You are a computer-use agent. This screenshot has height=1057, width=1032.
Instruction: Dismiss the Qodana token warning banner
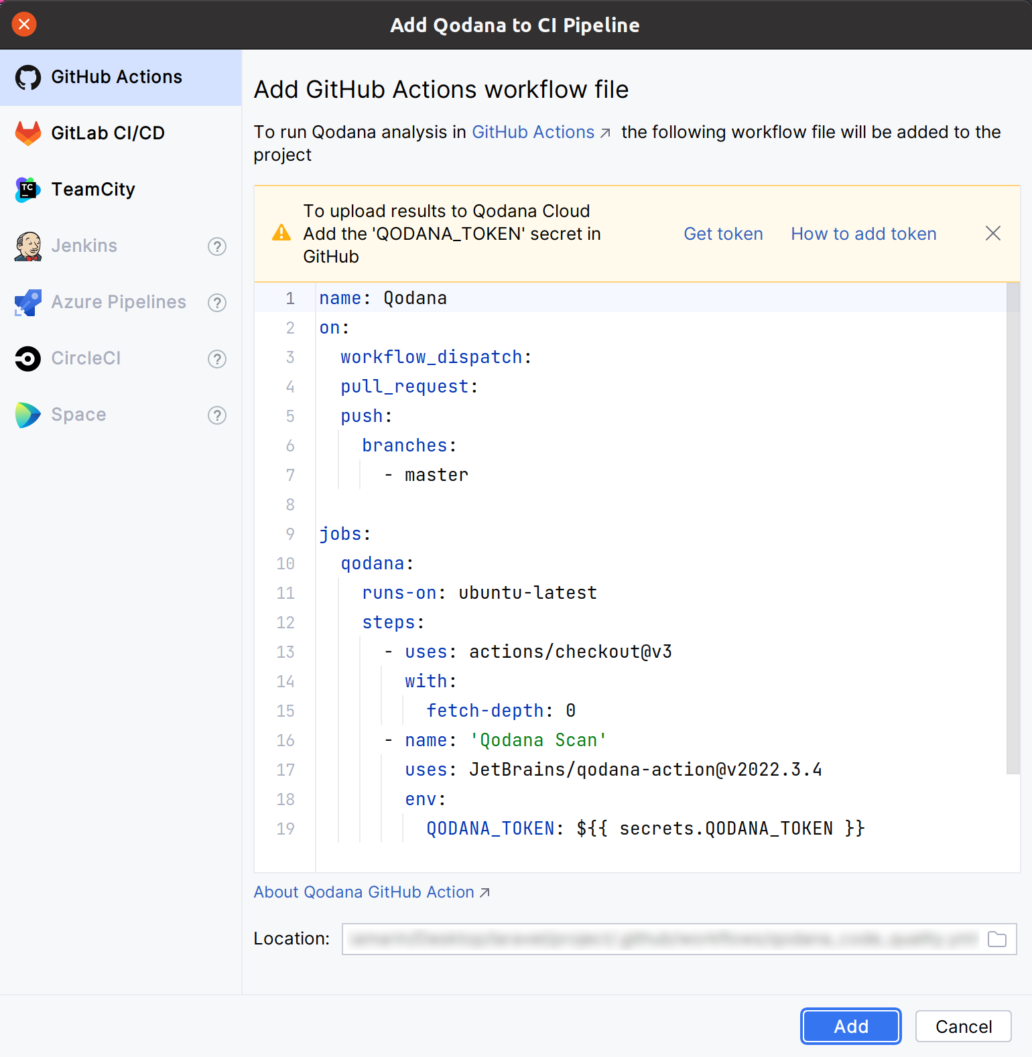coord(993,233)
